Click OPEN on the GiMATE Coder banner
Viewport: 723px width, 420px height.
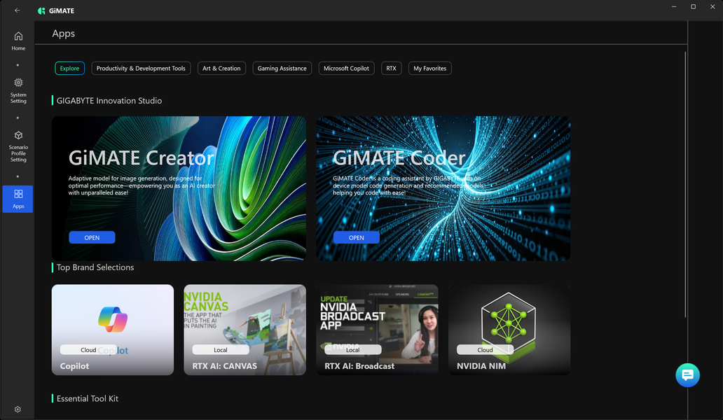(357, 237)
